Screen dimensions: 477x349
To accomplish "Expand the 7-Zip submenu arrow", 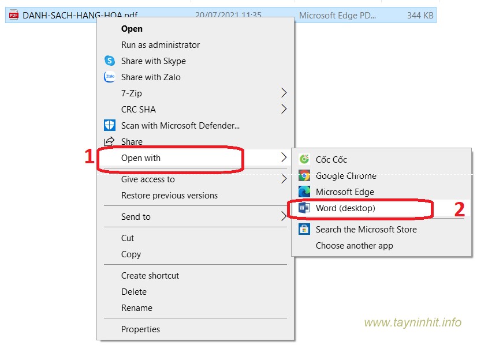I will (283, 93).
